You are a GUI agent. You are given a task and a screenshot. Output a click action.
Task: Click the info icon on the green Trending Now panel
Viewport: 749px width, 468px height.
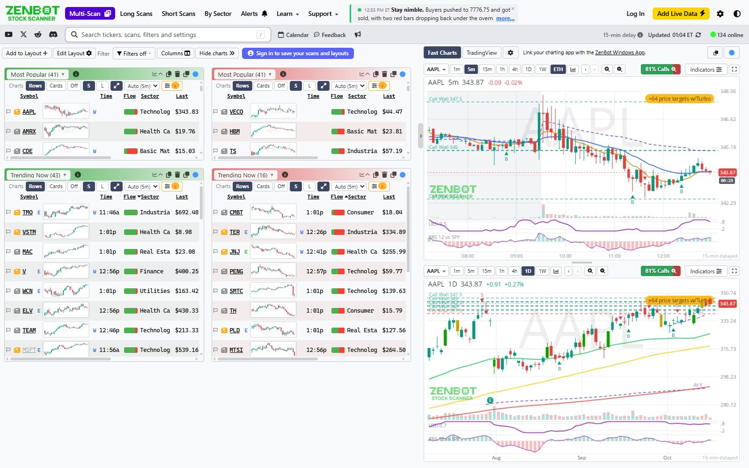pos(78,175)
